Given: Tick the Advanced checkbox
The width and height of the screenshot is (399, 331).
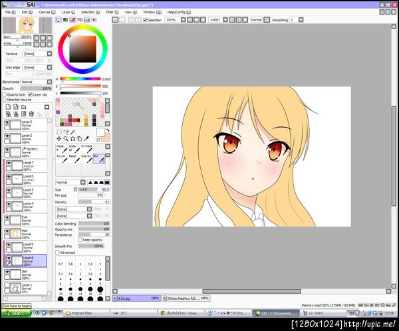Looking at the screenshot, I should pyautogui.click(x=57, y=253).
